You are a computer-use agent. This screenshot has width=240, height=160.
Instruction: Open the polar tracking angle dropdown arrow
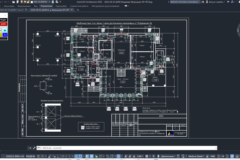(x=66, y=156)
